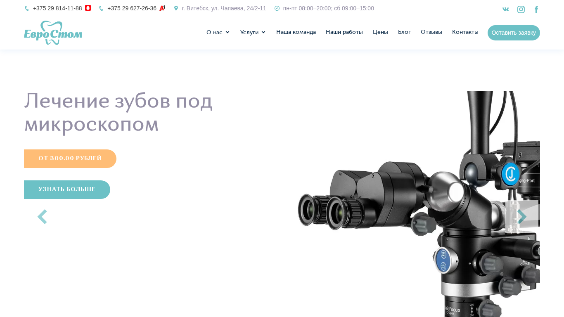
Task: Go to previous slide with left arrow
Action: click(42, 217)
